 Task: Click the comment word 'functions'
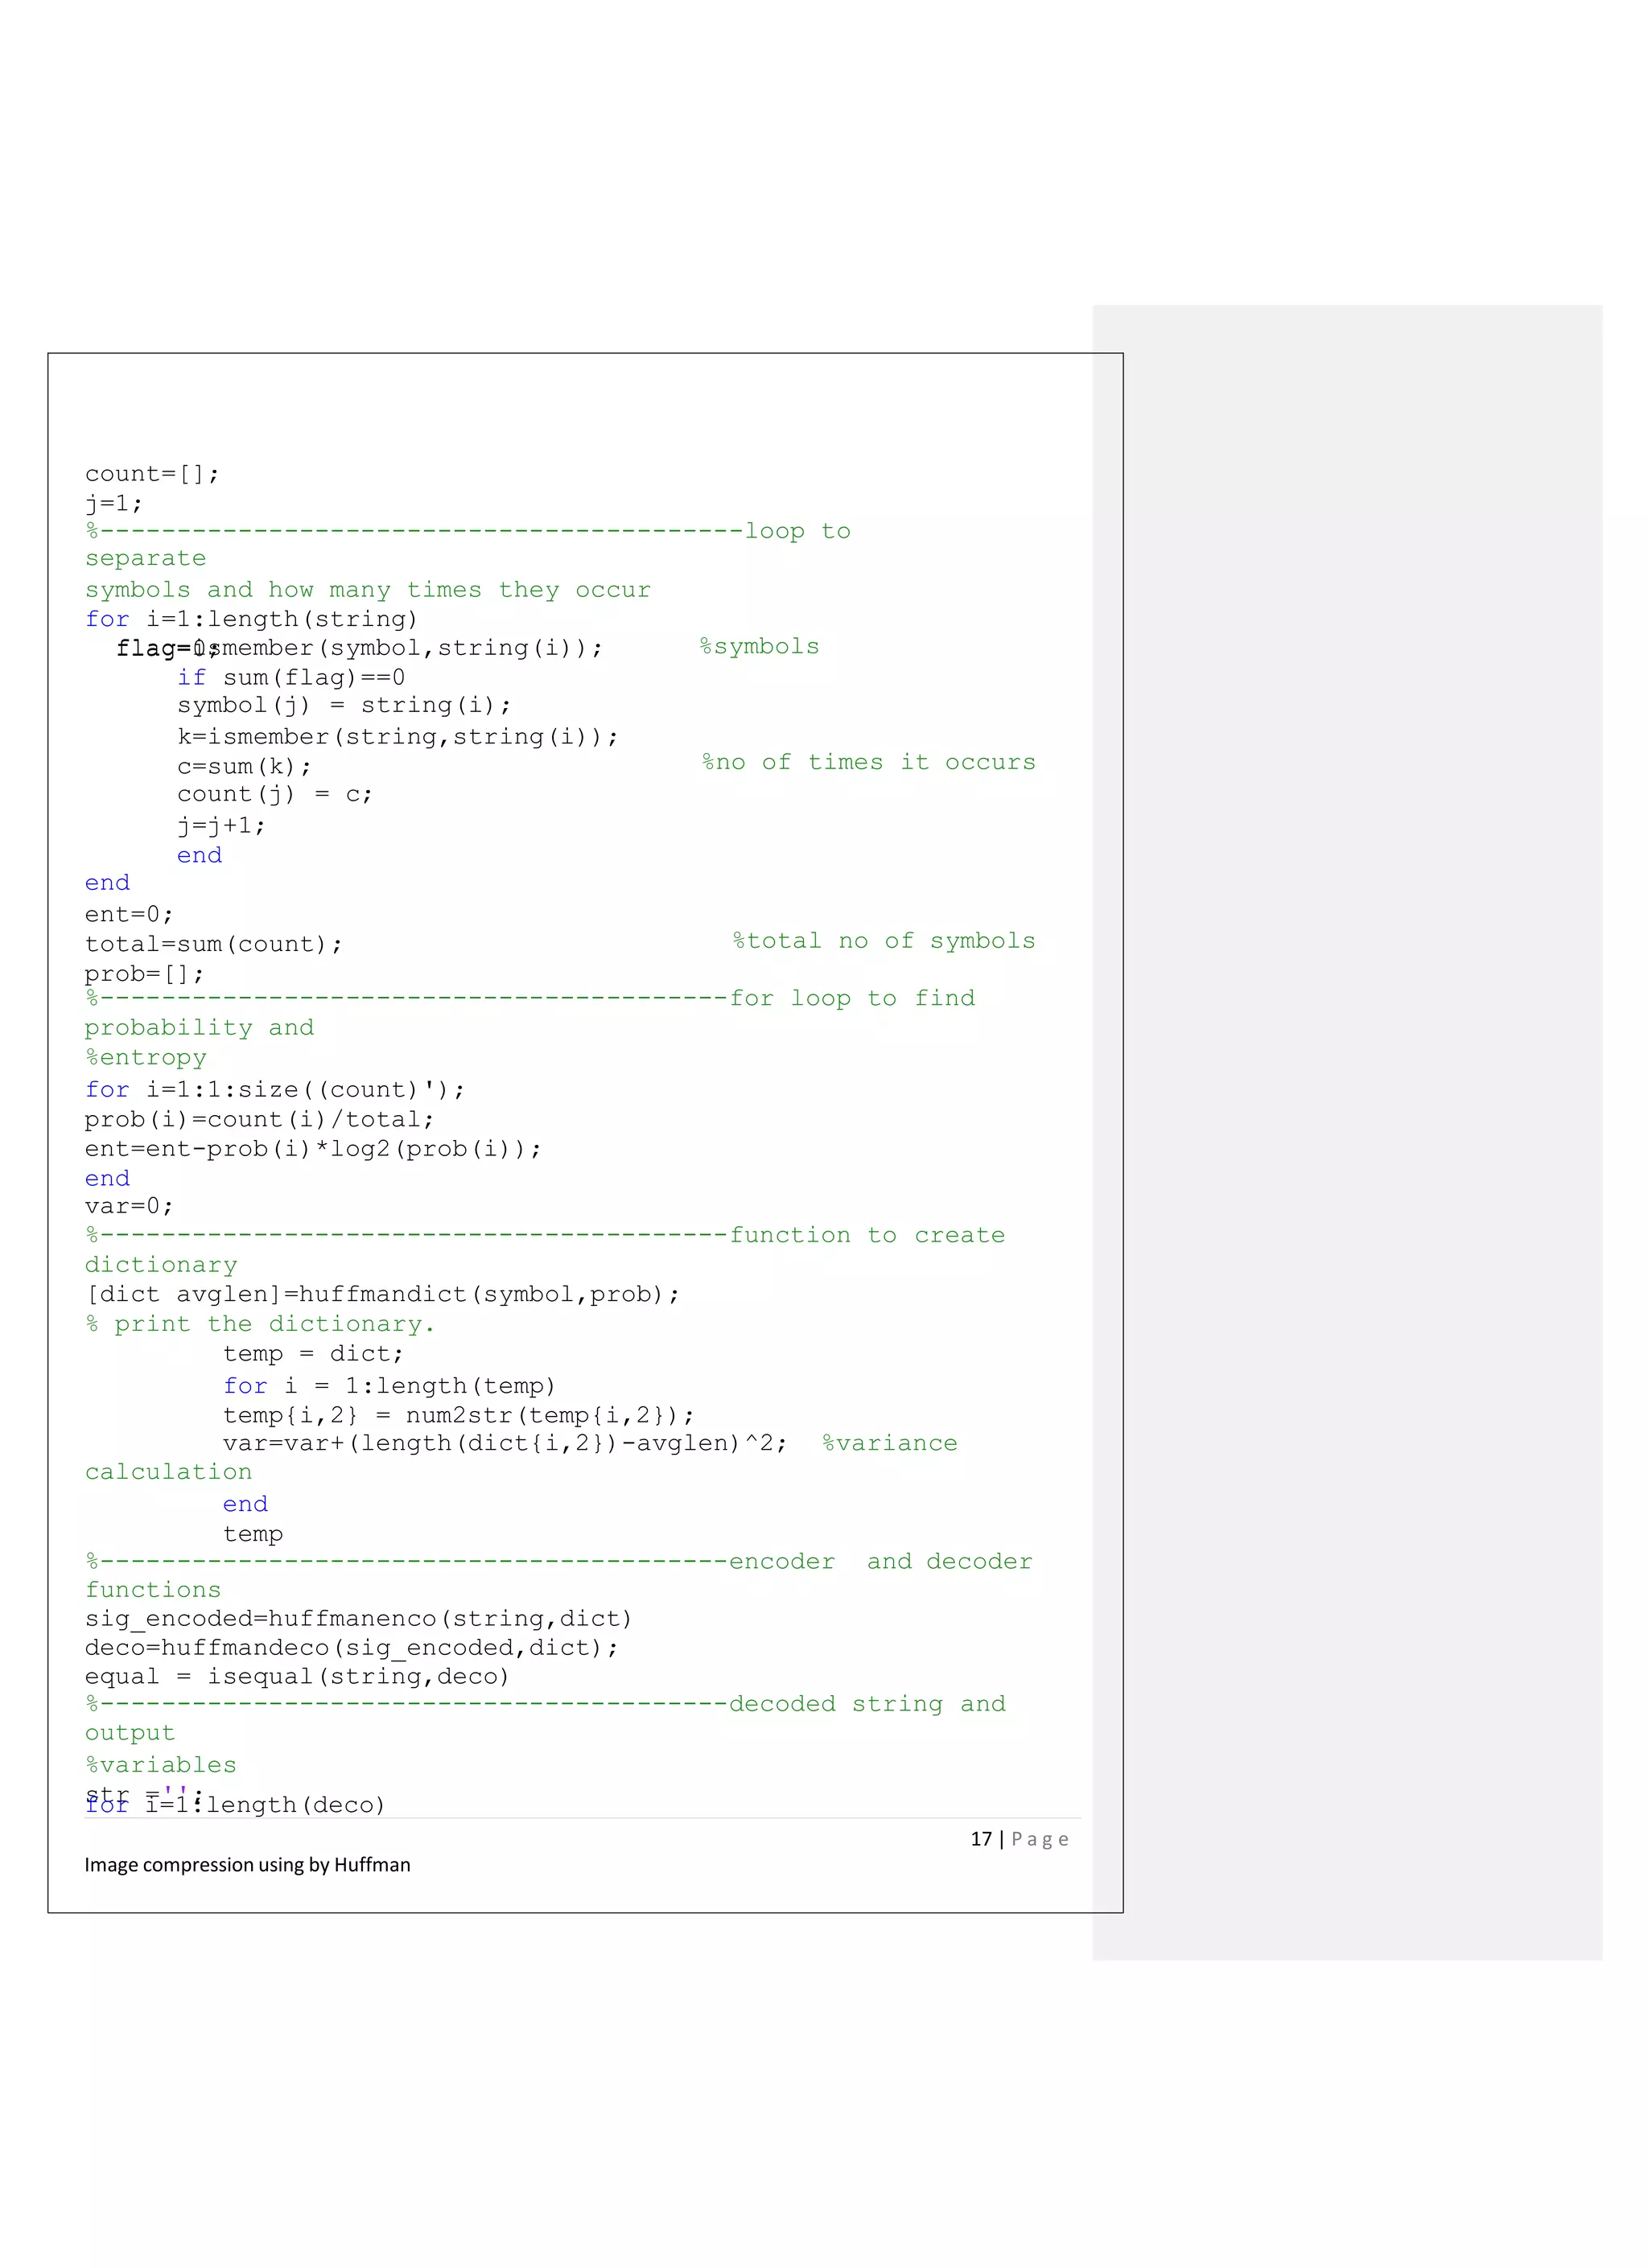153,1590
